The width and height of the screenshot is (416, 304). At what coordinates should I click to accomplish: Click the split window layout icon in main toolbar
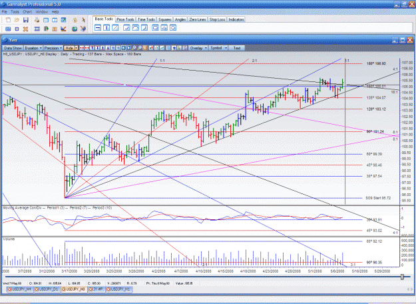click(x=55, y=20)
